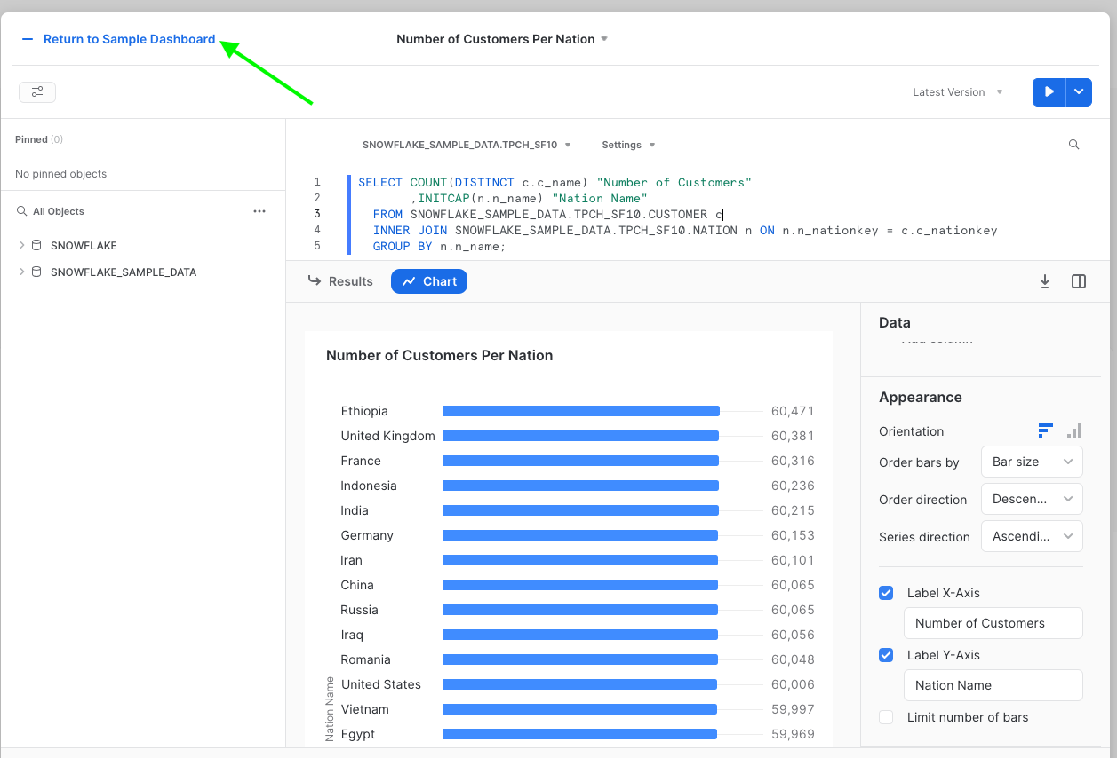Screen dimensions: 1117x758
Task: Click line 3 of the SQL editor
Action: (x=548, y=214)
